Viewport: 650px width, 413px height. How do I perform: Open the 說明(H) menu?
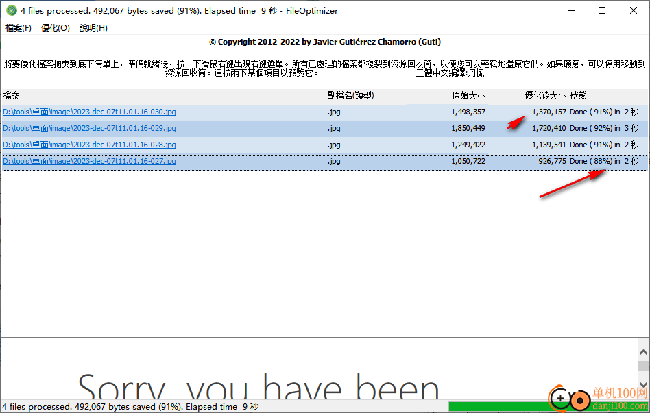coord(93,28)
